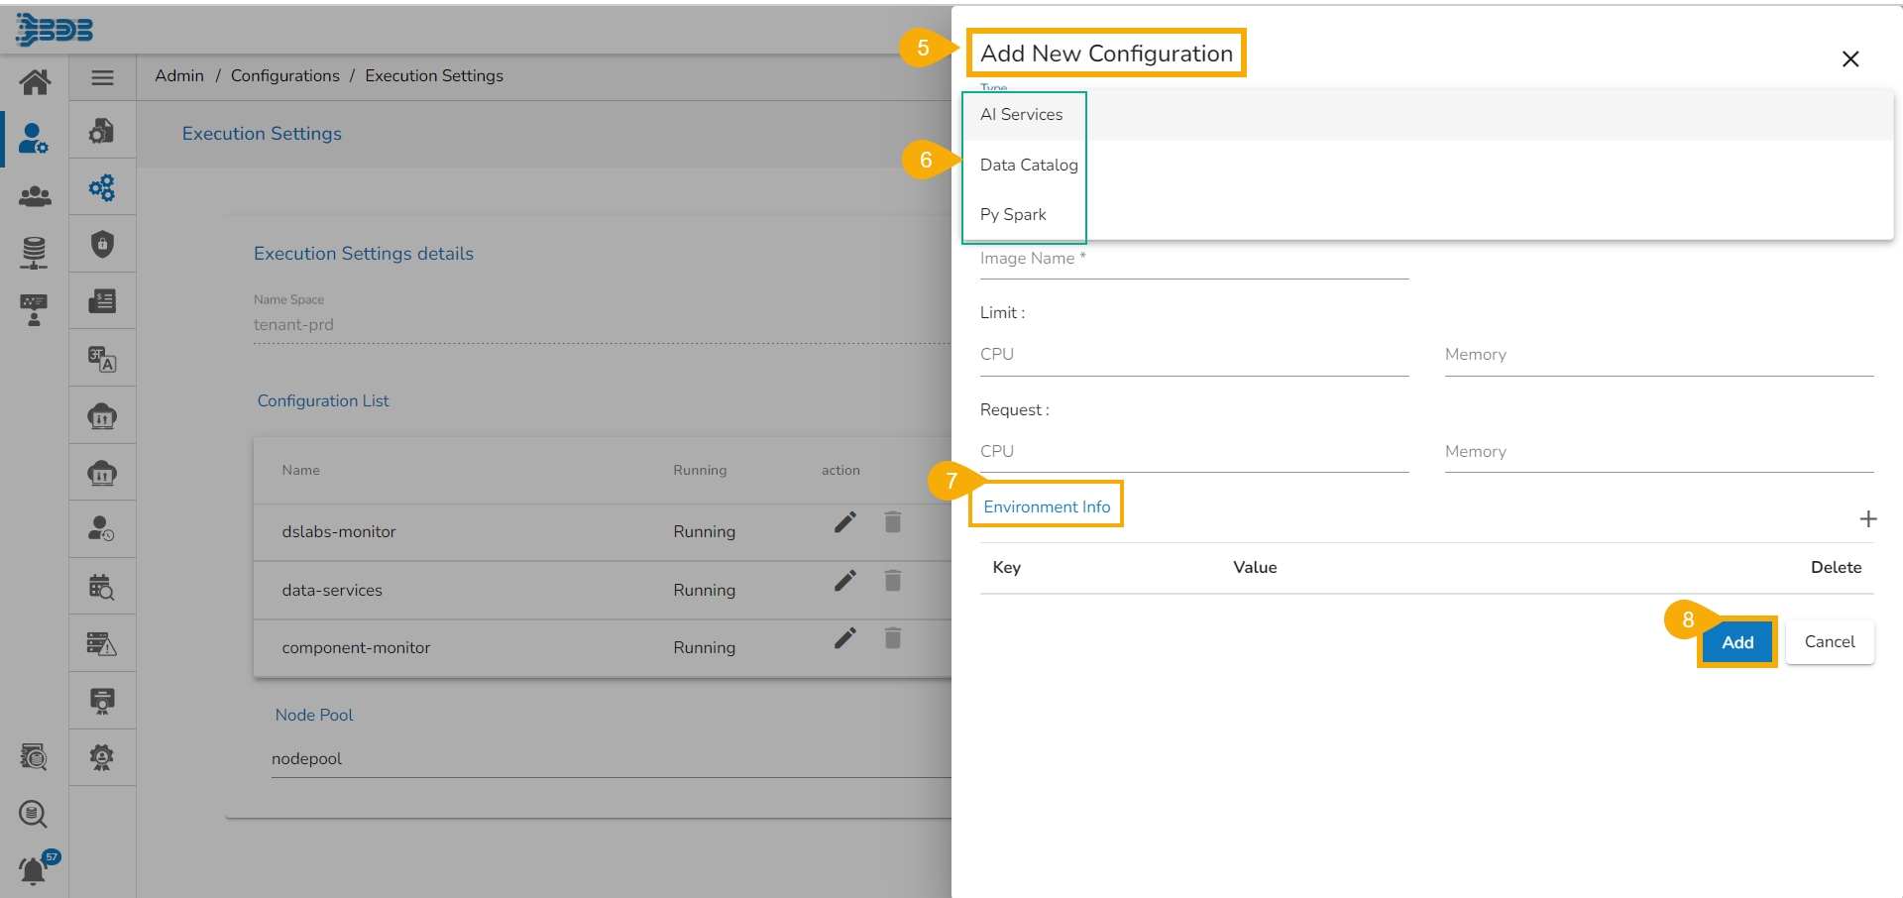This screenshot has width=1903, height=898.
Task: Open the data connector database icon
Action: [34, 253]
